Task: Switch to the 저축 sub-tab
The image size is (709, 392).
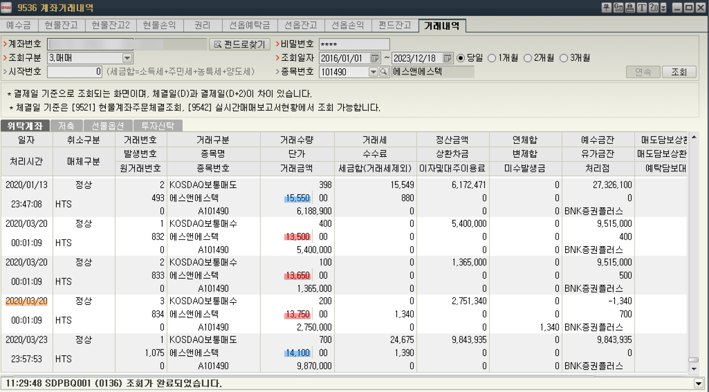Action: 66,126
